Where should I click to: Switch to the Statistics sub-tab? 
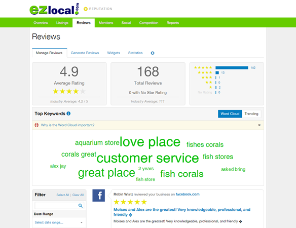point(135,53)
